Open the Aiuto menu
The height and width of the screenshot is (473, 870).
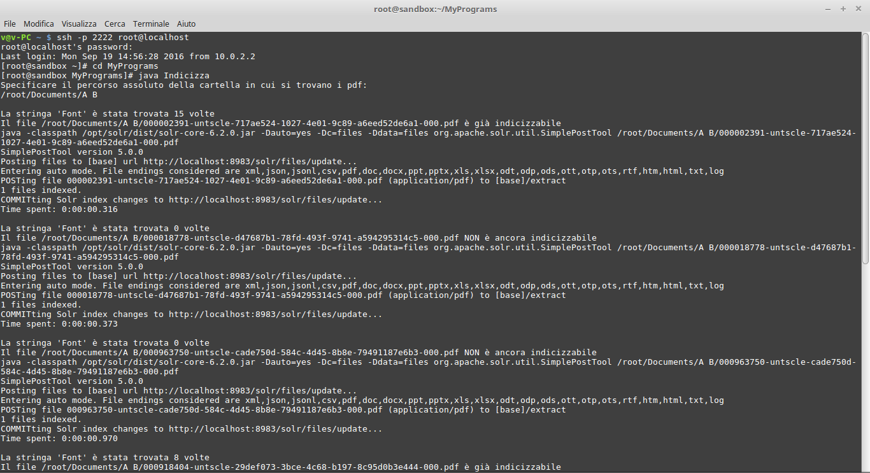click(x=187, y=24)
